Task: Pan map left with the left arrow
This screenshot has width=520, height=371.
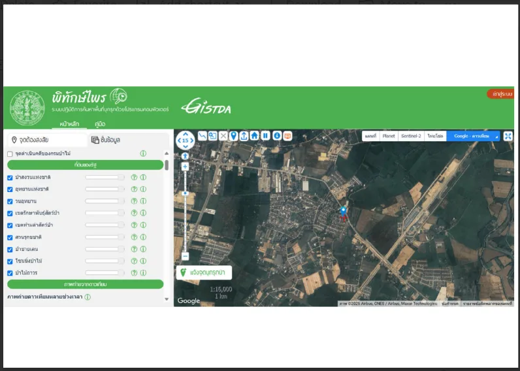Action: (x=179, y=140)
